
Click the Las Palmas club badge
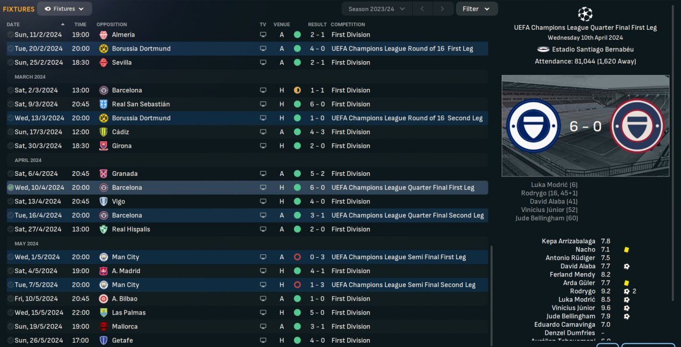pos(104,312)
